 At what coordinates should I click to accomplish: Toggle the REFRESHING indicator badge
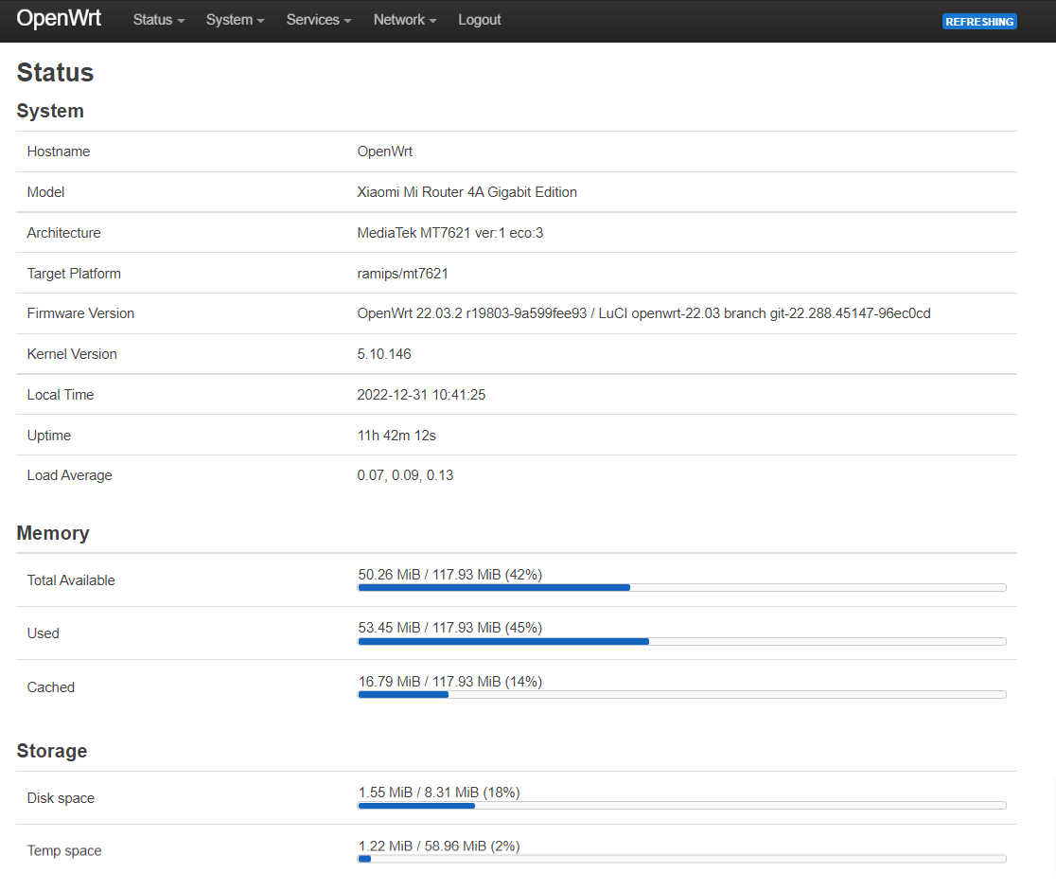979,22
